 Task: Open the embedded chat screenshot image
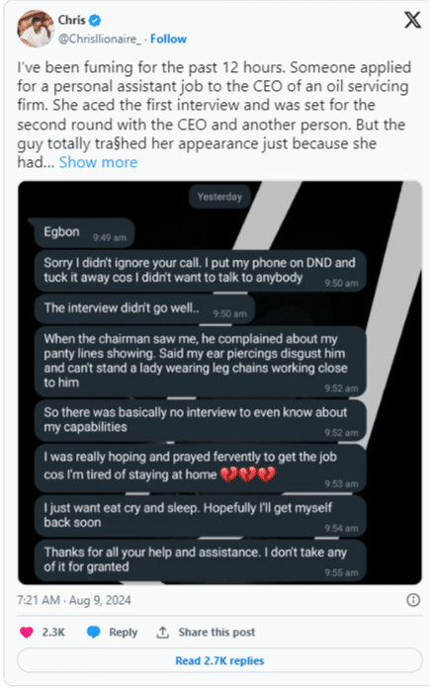pos(219,383)
